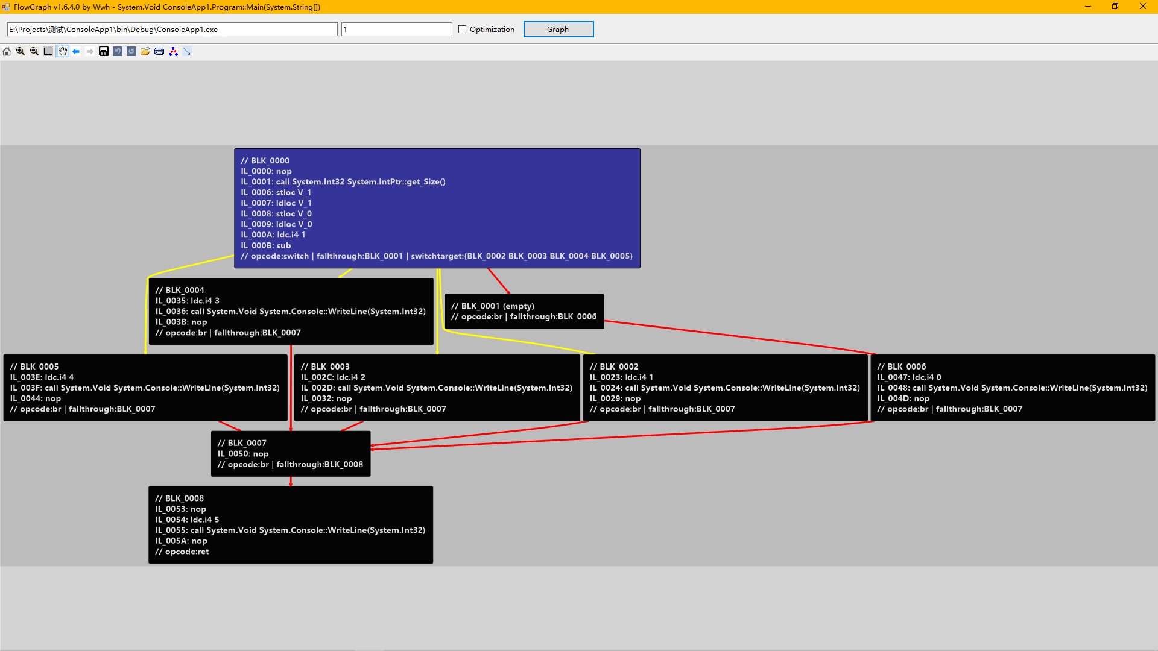Select the BLK_0008 ret node
The width and height of the screenshot is (1158, 651).
coord(290,524)
